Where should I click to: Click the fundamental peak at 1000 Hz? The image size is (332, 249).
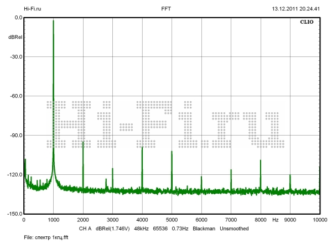click(x=53, y=22)
